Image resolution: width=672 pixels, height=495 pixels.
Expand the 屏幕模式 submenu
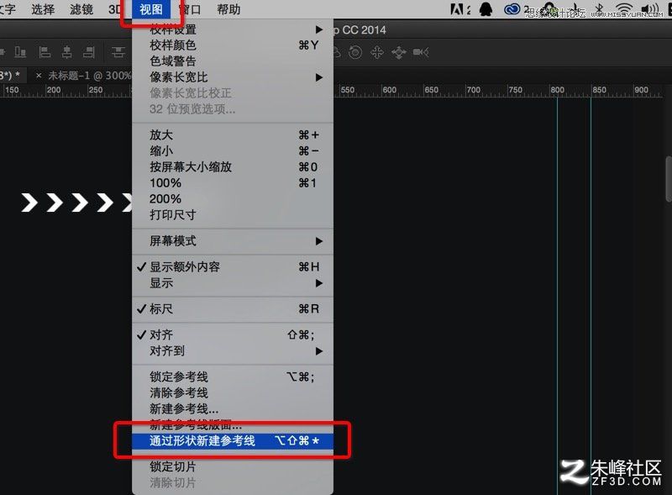coord(233,241)
